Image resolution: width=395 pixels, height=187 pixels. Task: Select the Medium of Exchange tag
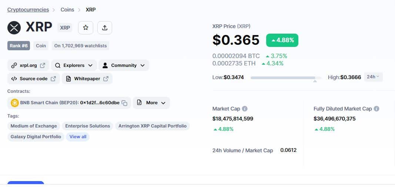click(34, 126)
